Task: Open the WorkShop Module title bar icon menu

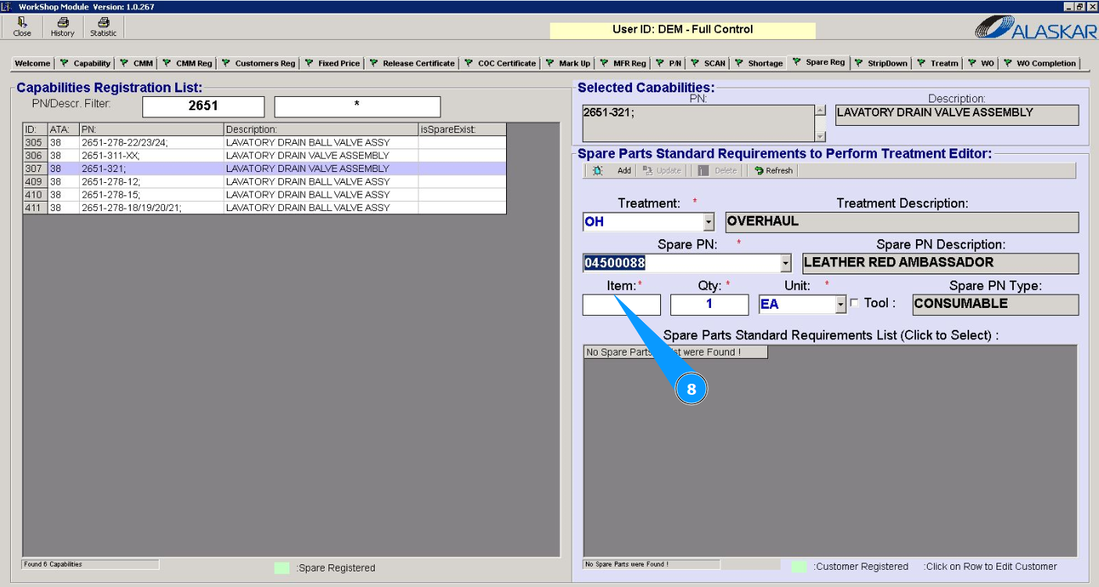Action: (x=7, y=6)
